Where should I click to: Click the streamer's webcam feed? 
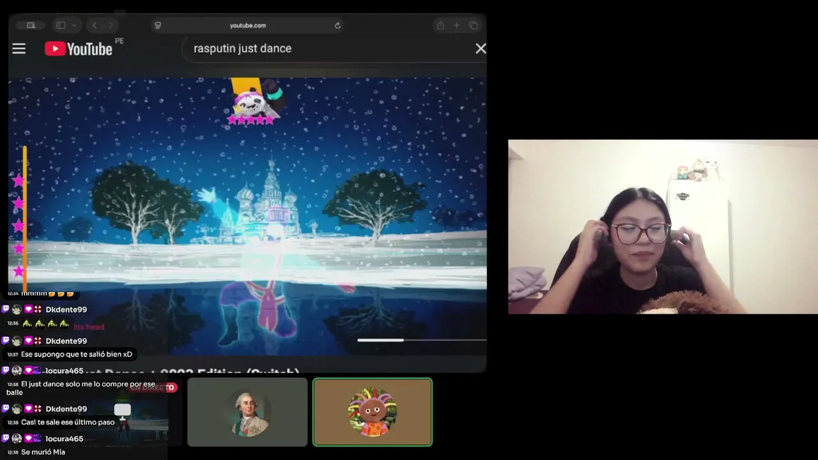tap(663, 227)
